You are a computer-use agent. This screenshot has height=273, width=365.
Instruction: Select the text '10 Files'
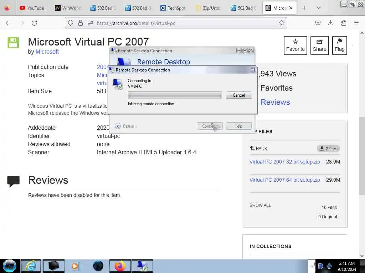click(329, 208)
